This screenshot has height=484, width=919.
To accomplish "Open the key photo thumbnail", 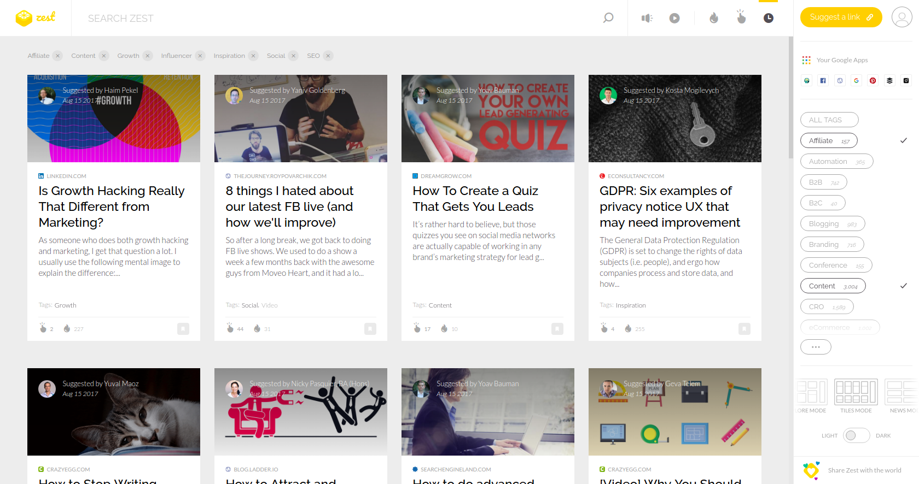I will [x=675, y=119].
